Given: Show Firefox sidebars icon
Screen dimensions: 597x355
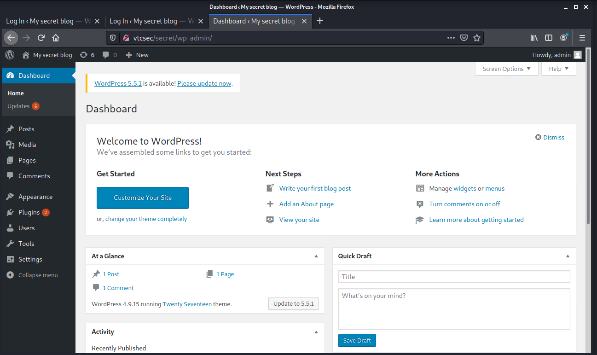Looking at the screenshot, I should [549, 38].
